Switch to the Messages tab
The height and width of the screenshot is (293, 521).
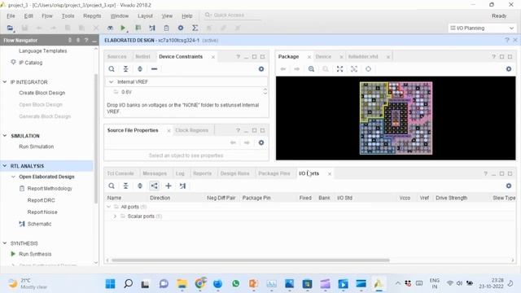(x=155, y=173)
